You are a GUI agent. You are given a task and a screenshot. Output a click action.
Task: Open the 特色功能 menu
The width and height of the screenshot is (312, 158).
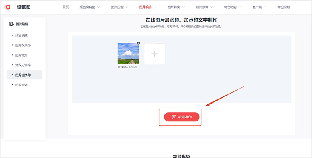(x=230, y=7)
